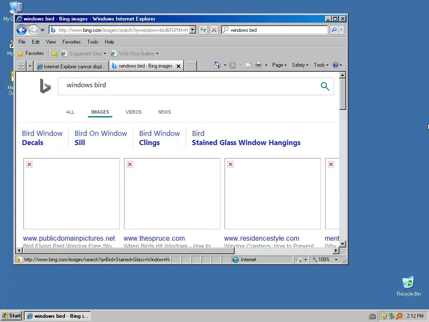Click the Feeds RSS icon
Screen dimensions: 429x322
click(233, 65)
